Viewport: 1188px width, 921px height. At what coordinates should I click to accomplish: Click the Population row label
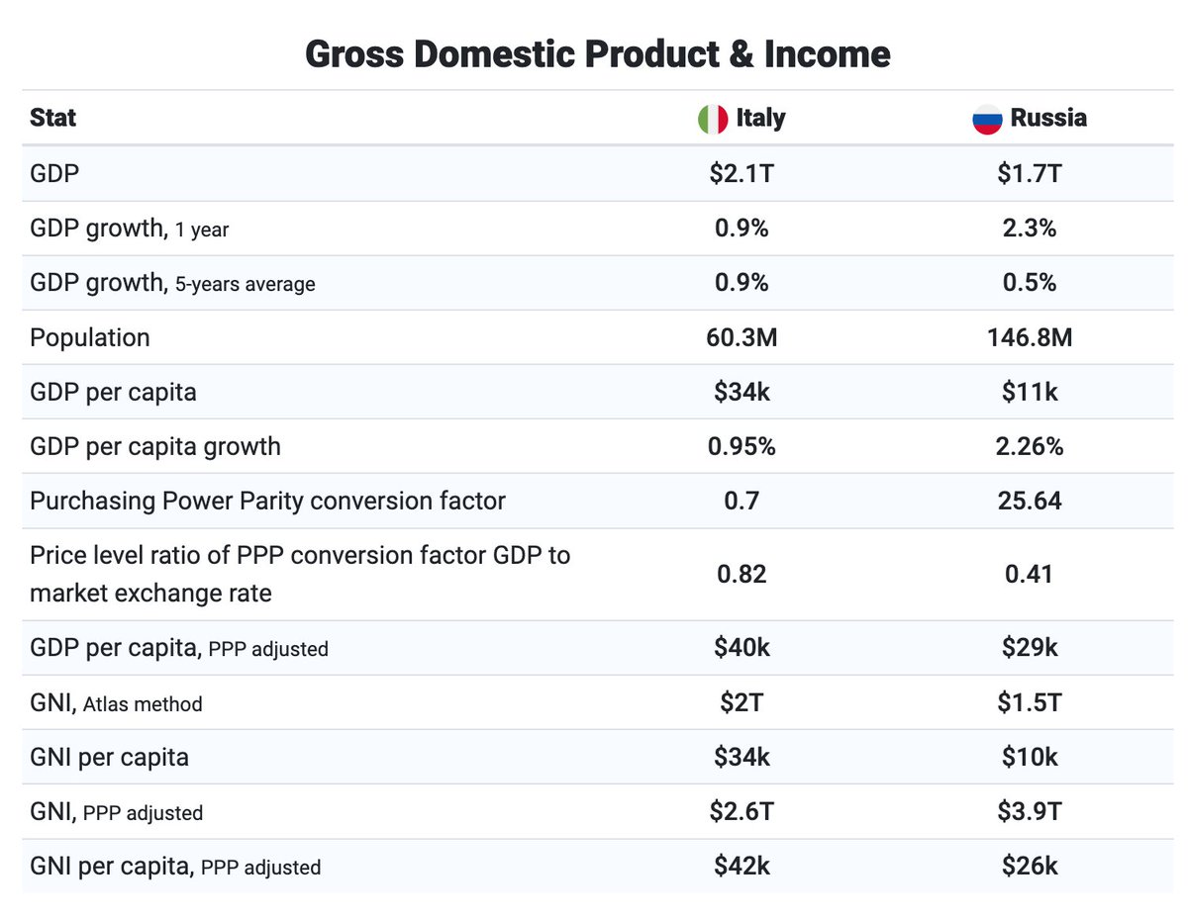[90, 337]
